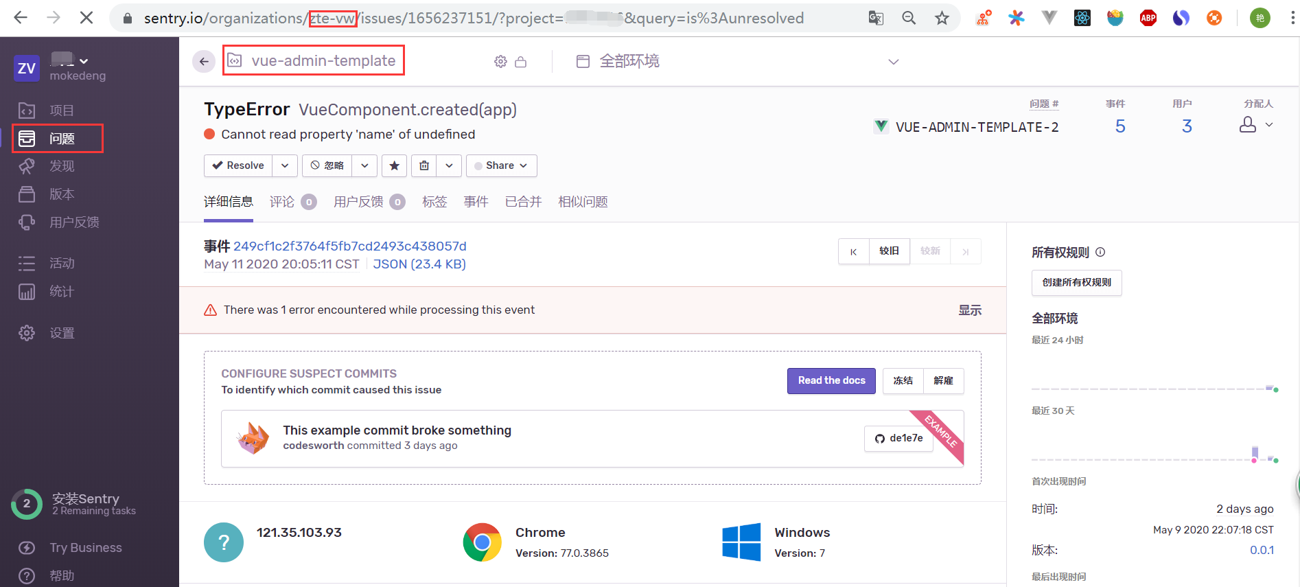This screenshot has height=587, width=1300.
Task: Click the events count 5
Action: [1120, 126]
